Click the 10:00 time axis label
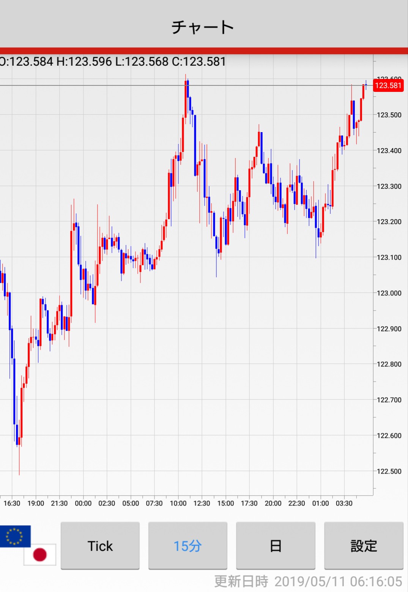Image resolution: width=408 pixels, height=592 pixels. click(x=178, y=503)
